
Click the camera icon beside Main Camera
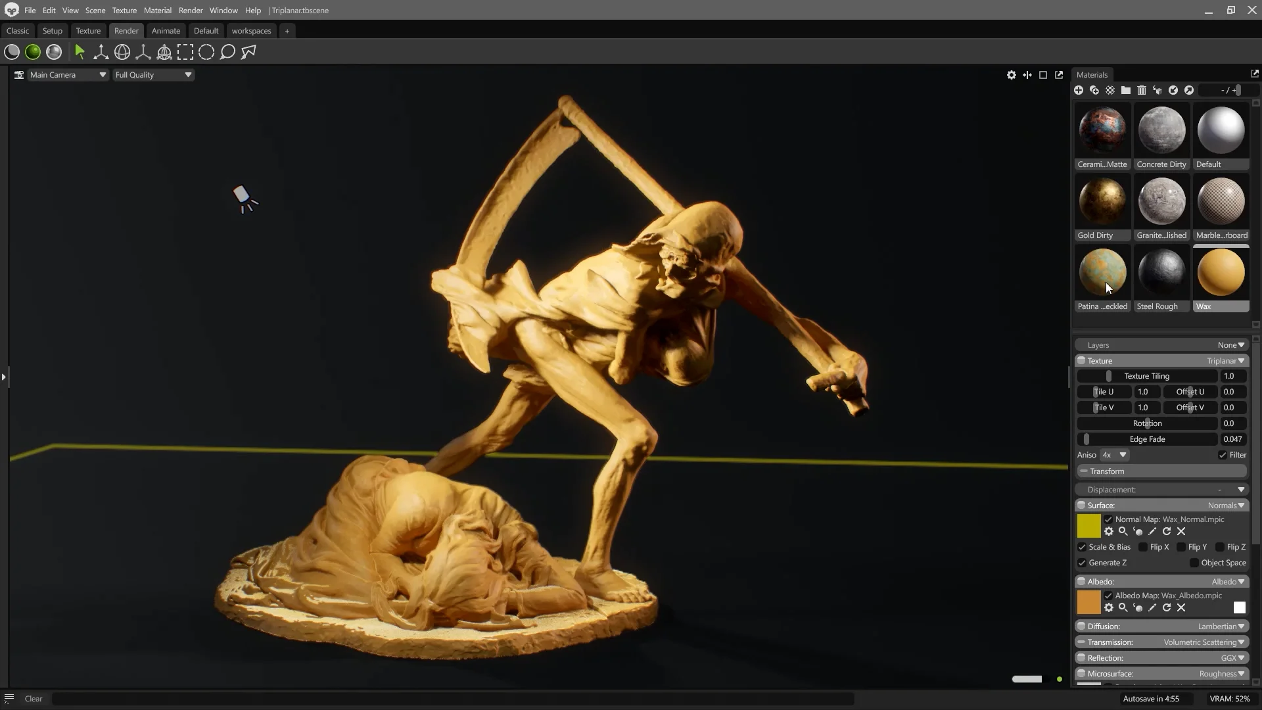[19, 75]
